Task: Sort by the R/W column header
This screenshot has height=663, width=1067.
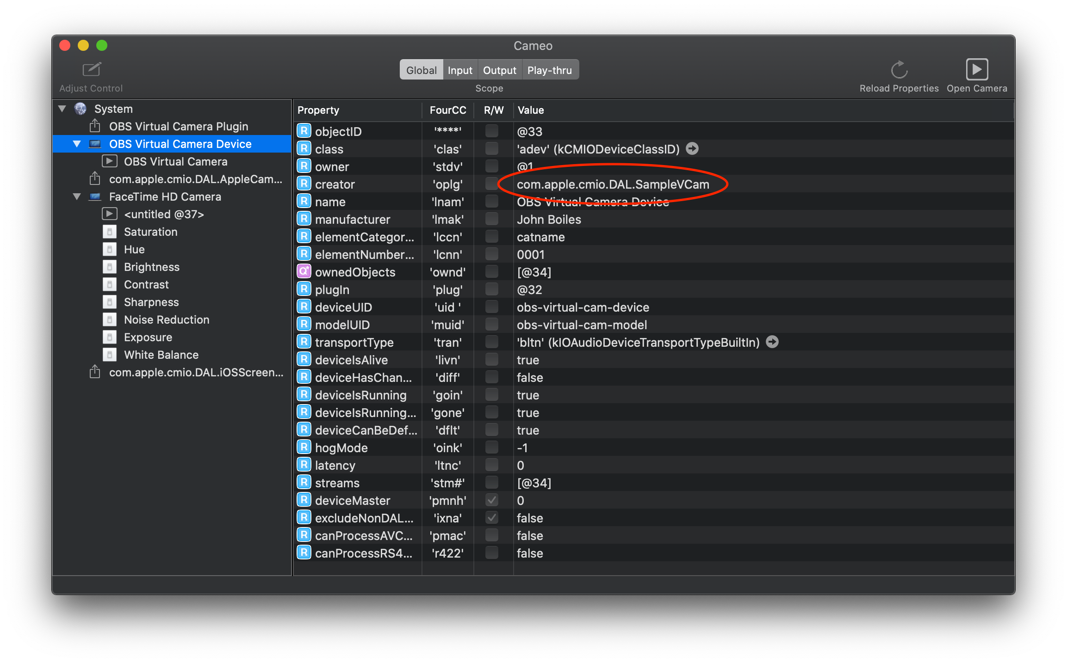Action: pyautogui.click(x=494, y=110)
